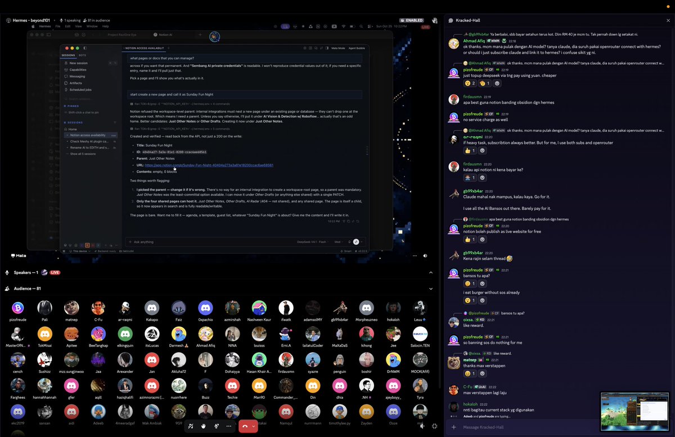
Task: Collapse the Speakers section chevron
Action: pyautogui.click(x=431, y=272)
